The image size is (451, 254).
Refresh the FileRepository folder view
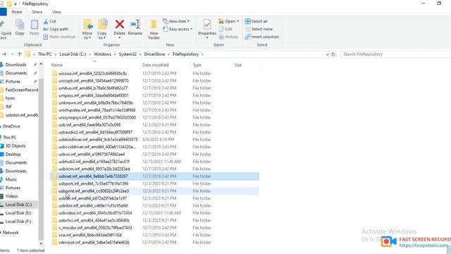click(x=333, y=54)
